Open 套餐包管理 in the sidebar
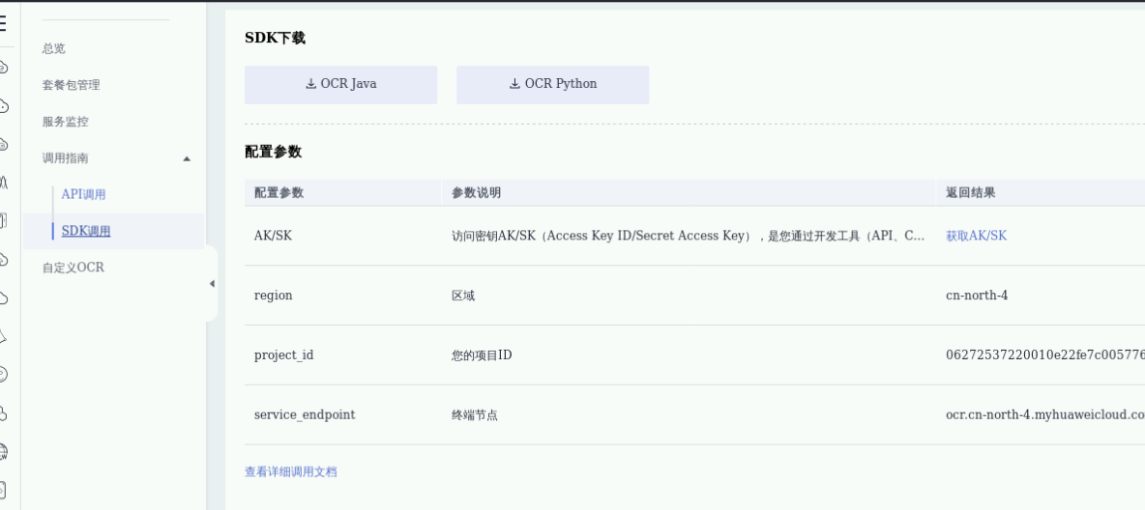 72,85
